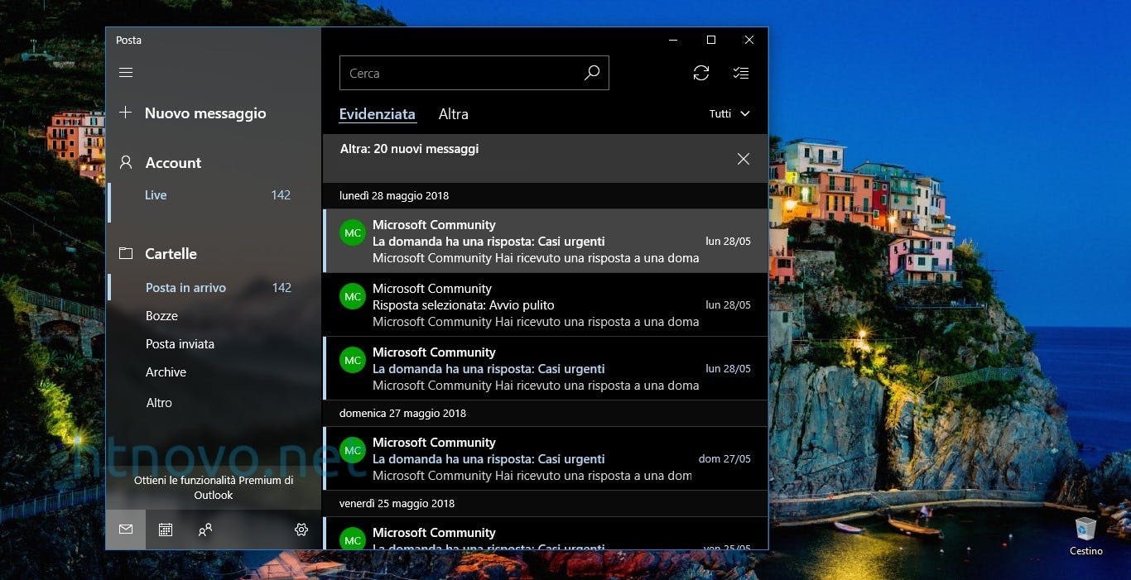Open the search magnifier in the search bar

pyautogui.click(x=591, y=73)
